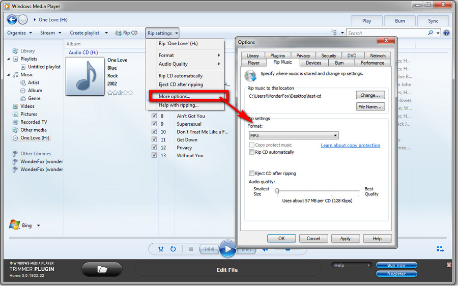Viewport: 458px width, 286px height.
Task: Open the Stream dropdown menu
Action: [x=50, y=33]
